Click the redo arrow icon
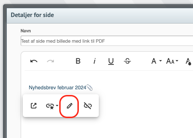Viewport: 193px width, 138px height. click(50, 61)
